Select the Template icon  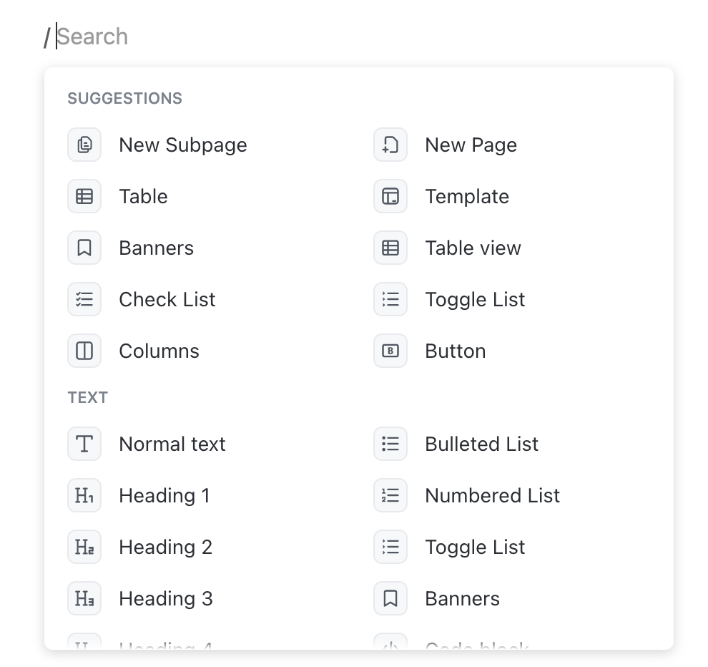[390, 197]
